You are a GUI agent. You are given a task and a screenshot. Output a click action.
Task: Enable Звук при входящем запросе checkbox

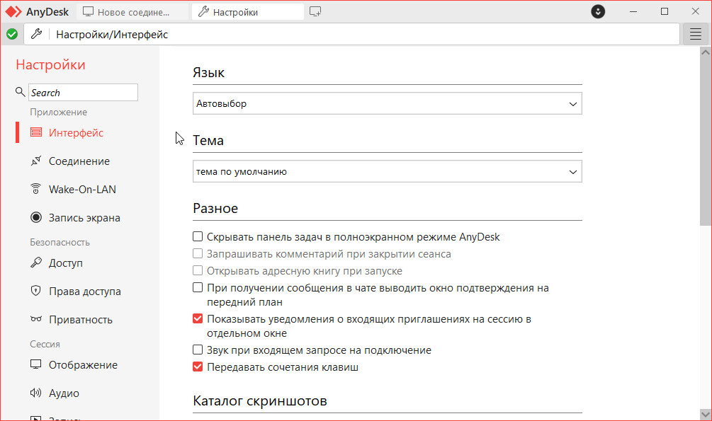coord(198,350)
